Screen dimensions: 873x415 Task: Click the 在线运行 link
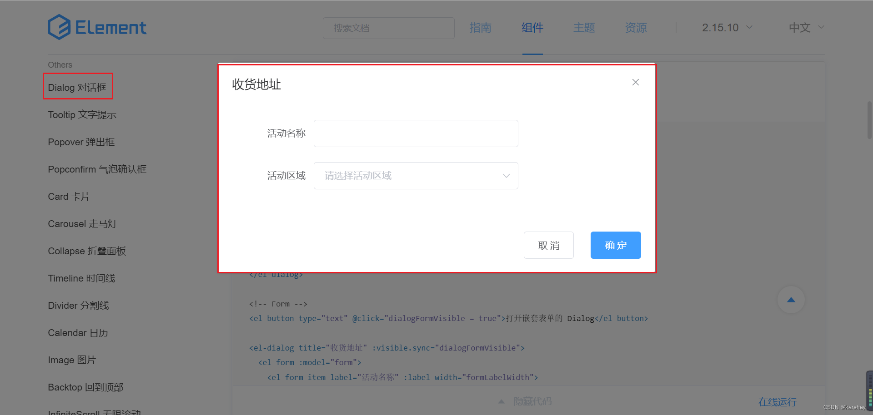click(x=778, y=402)
